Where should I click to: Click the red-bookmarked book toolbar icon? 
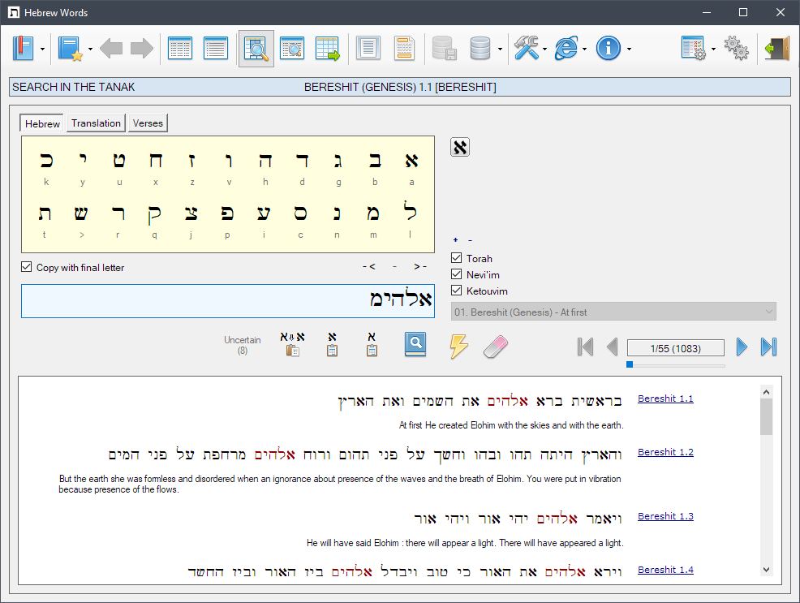click(23, 49)
